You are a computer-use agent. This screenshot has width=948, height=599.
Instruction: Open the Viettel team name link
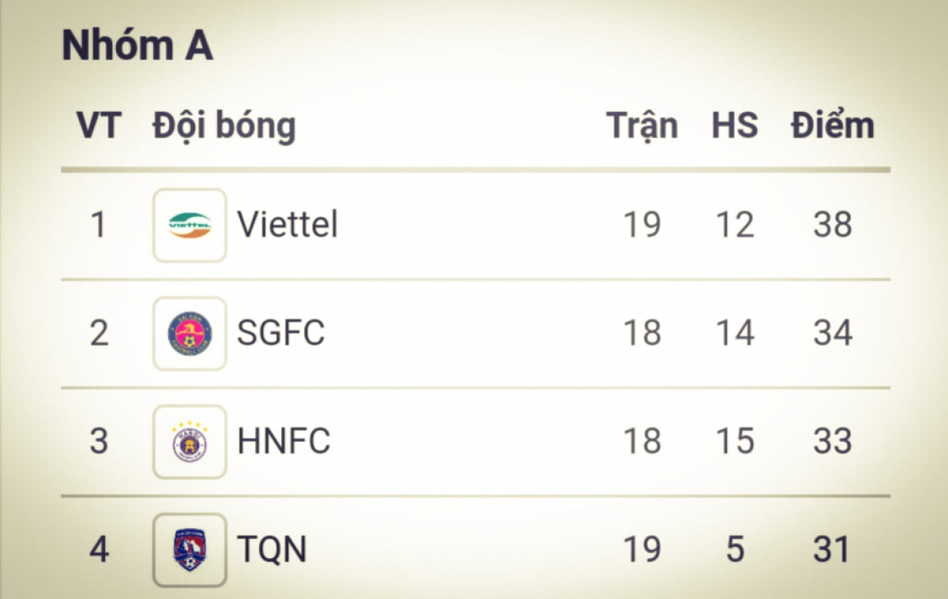[x=288, y=224]
